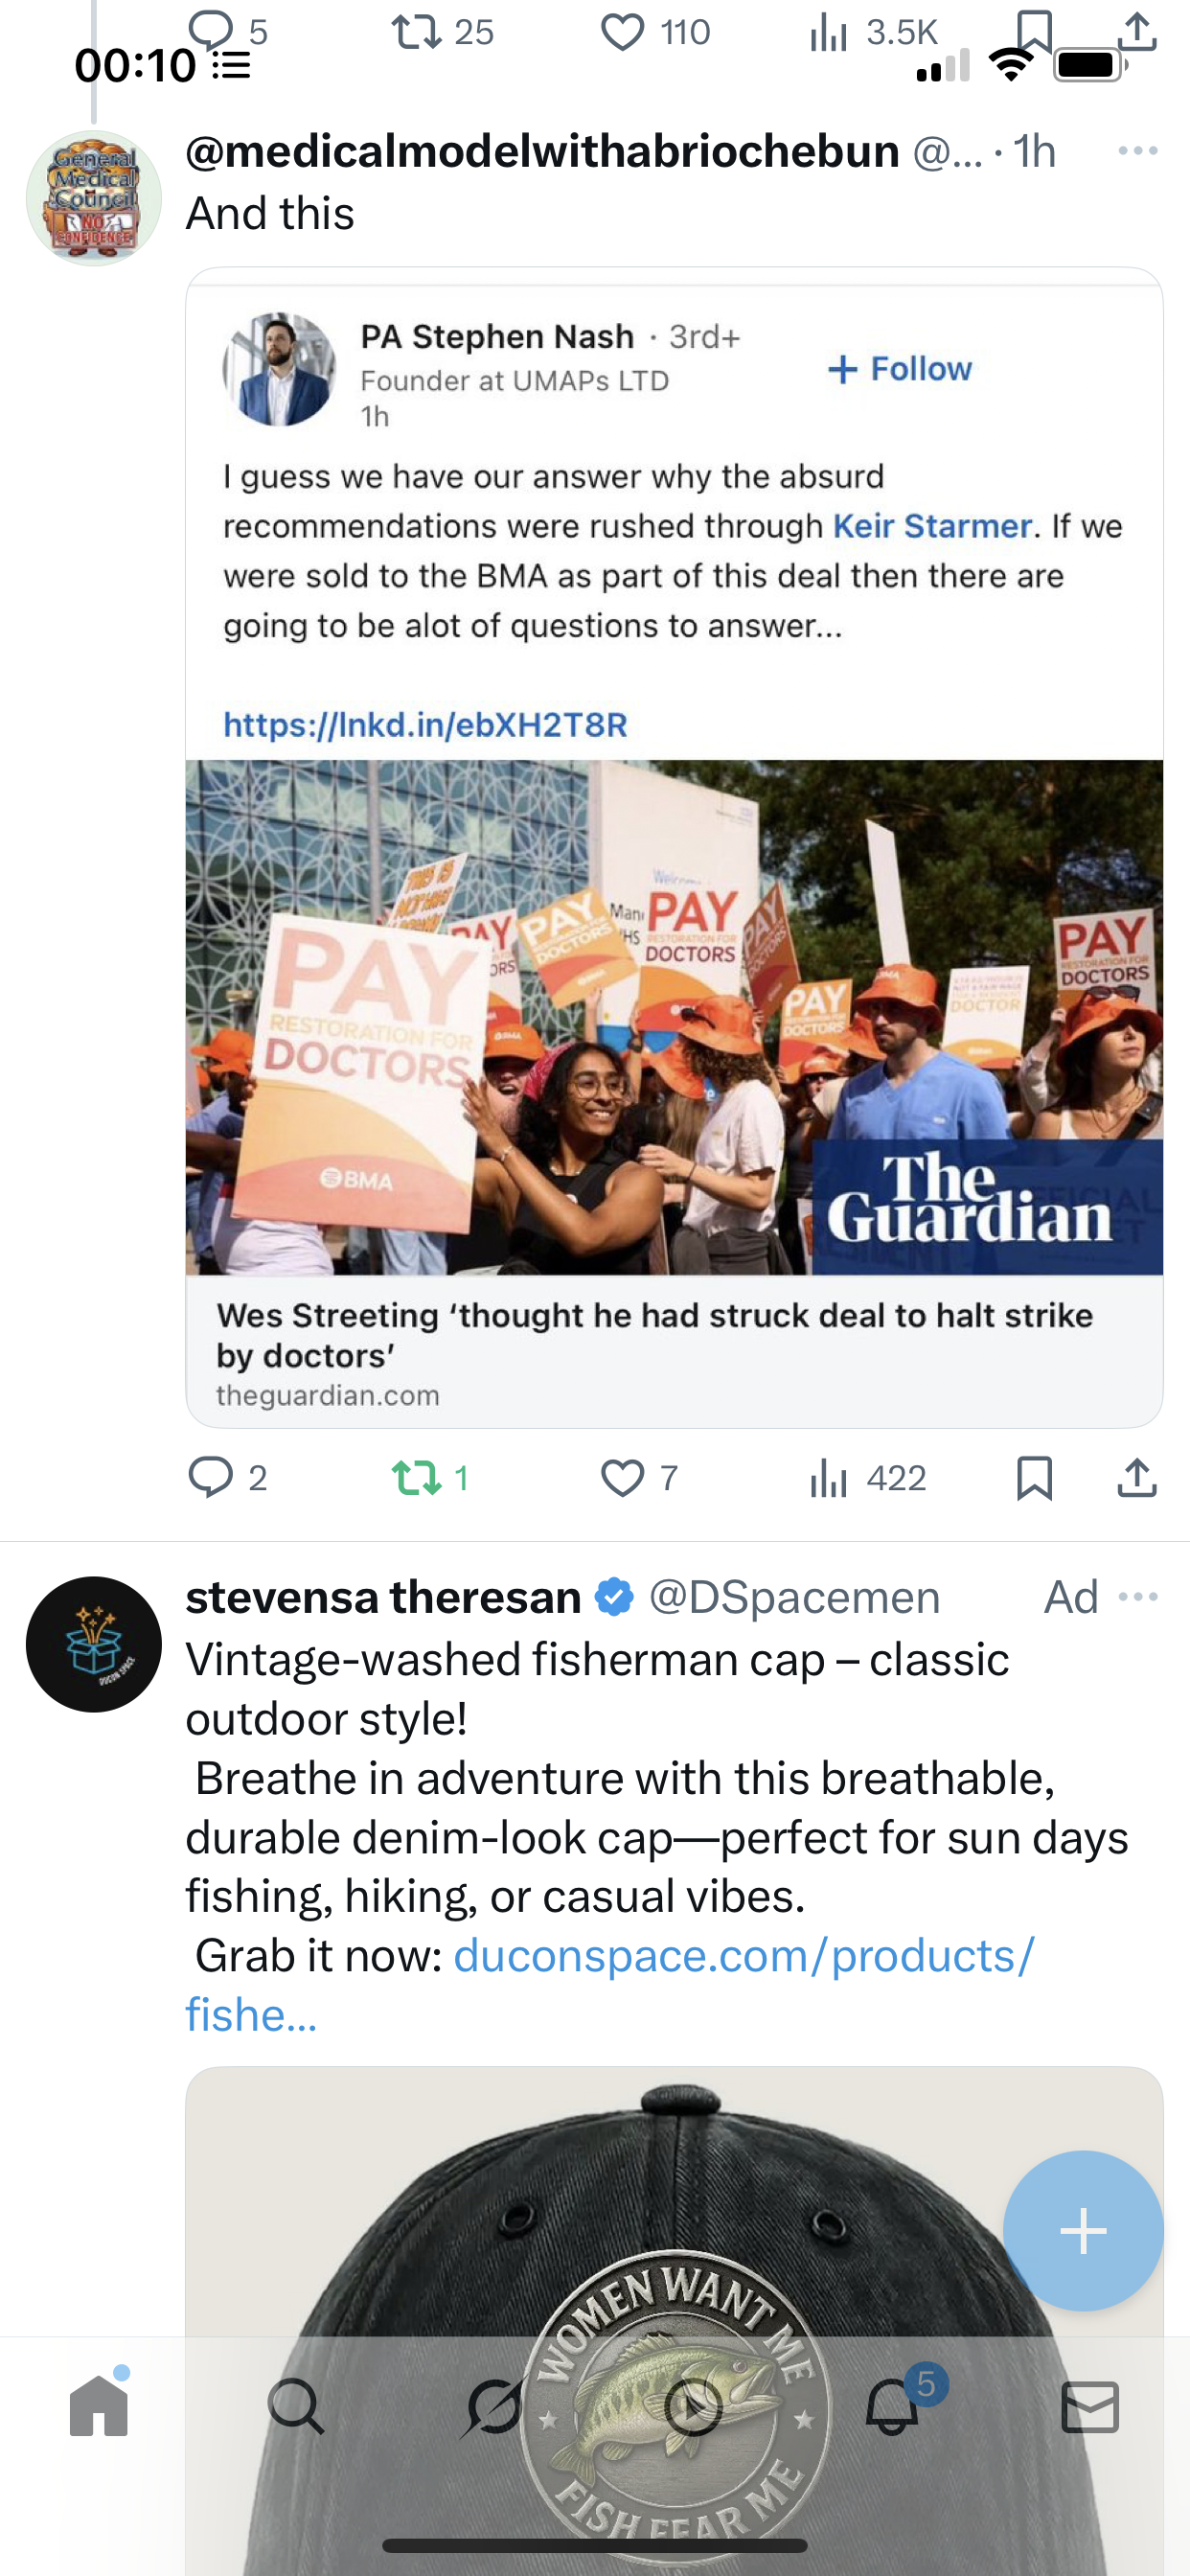1190x2576 pixels.
Task: Open notifications with 5 badge
Action: point(892,2407)
